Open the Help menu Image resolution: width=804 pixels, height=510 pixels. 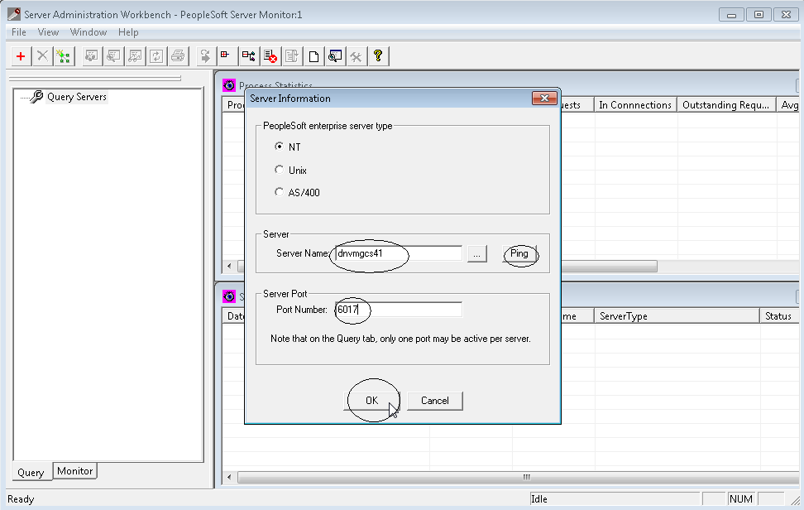[128, 32]
